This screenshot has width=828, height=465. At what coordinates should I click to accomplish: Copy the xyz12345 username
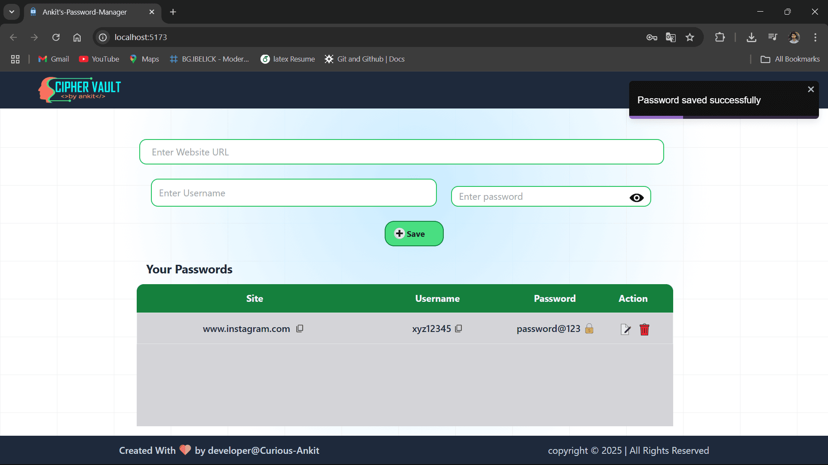coord(458,329)
